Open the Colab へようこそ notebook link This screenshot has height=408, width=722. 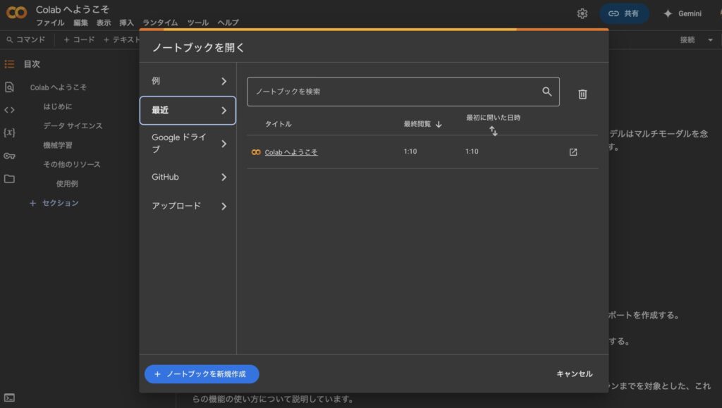[x=291, y=152]
